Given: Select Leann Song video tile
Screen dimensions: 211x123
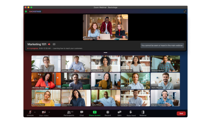Looking at the screenshot, I should tap(105, 81).
